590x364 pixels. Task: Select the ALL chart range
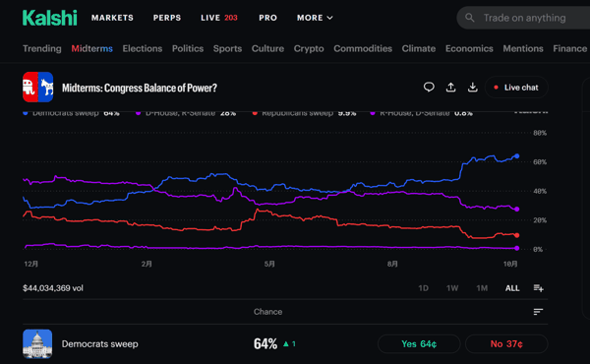[512, 288]
